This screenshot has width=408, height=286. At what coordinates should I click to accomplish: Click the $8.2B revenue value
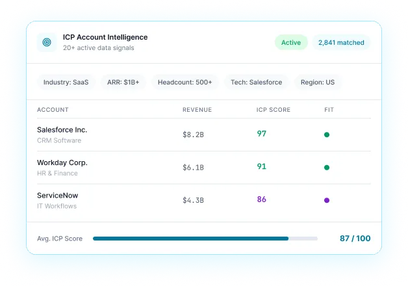193,135
